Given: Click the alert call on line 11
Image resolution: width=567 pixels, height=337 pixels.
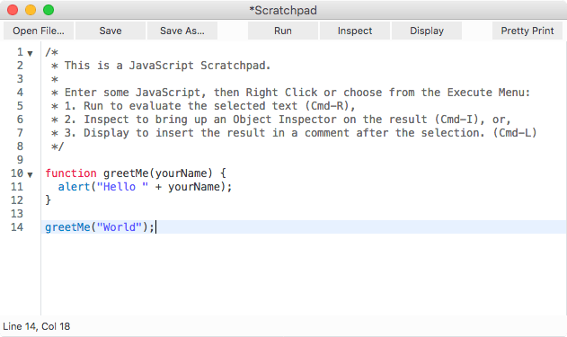Looking at the screenshot, I should [x=74, y=187].
